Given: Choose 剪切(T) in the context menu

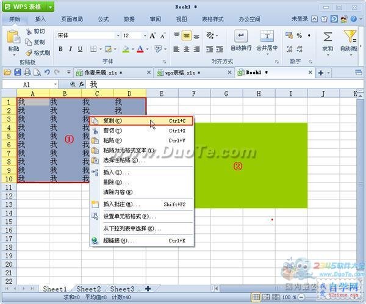Looking at the screenshot, I should point(142,131).
